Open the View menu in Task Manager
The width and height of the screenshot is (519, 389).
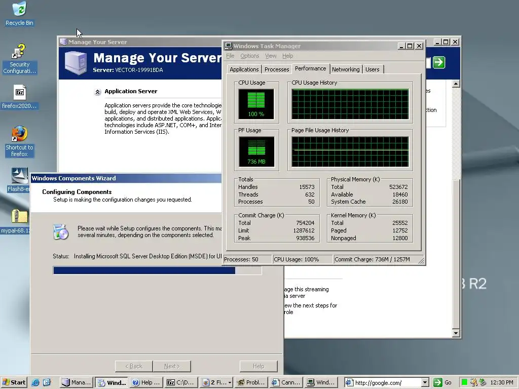pyautogui.click(x=271, y=56)
